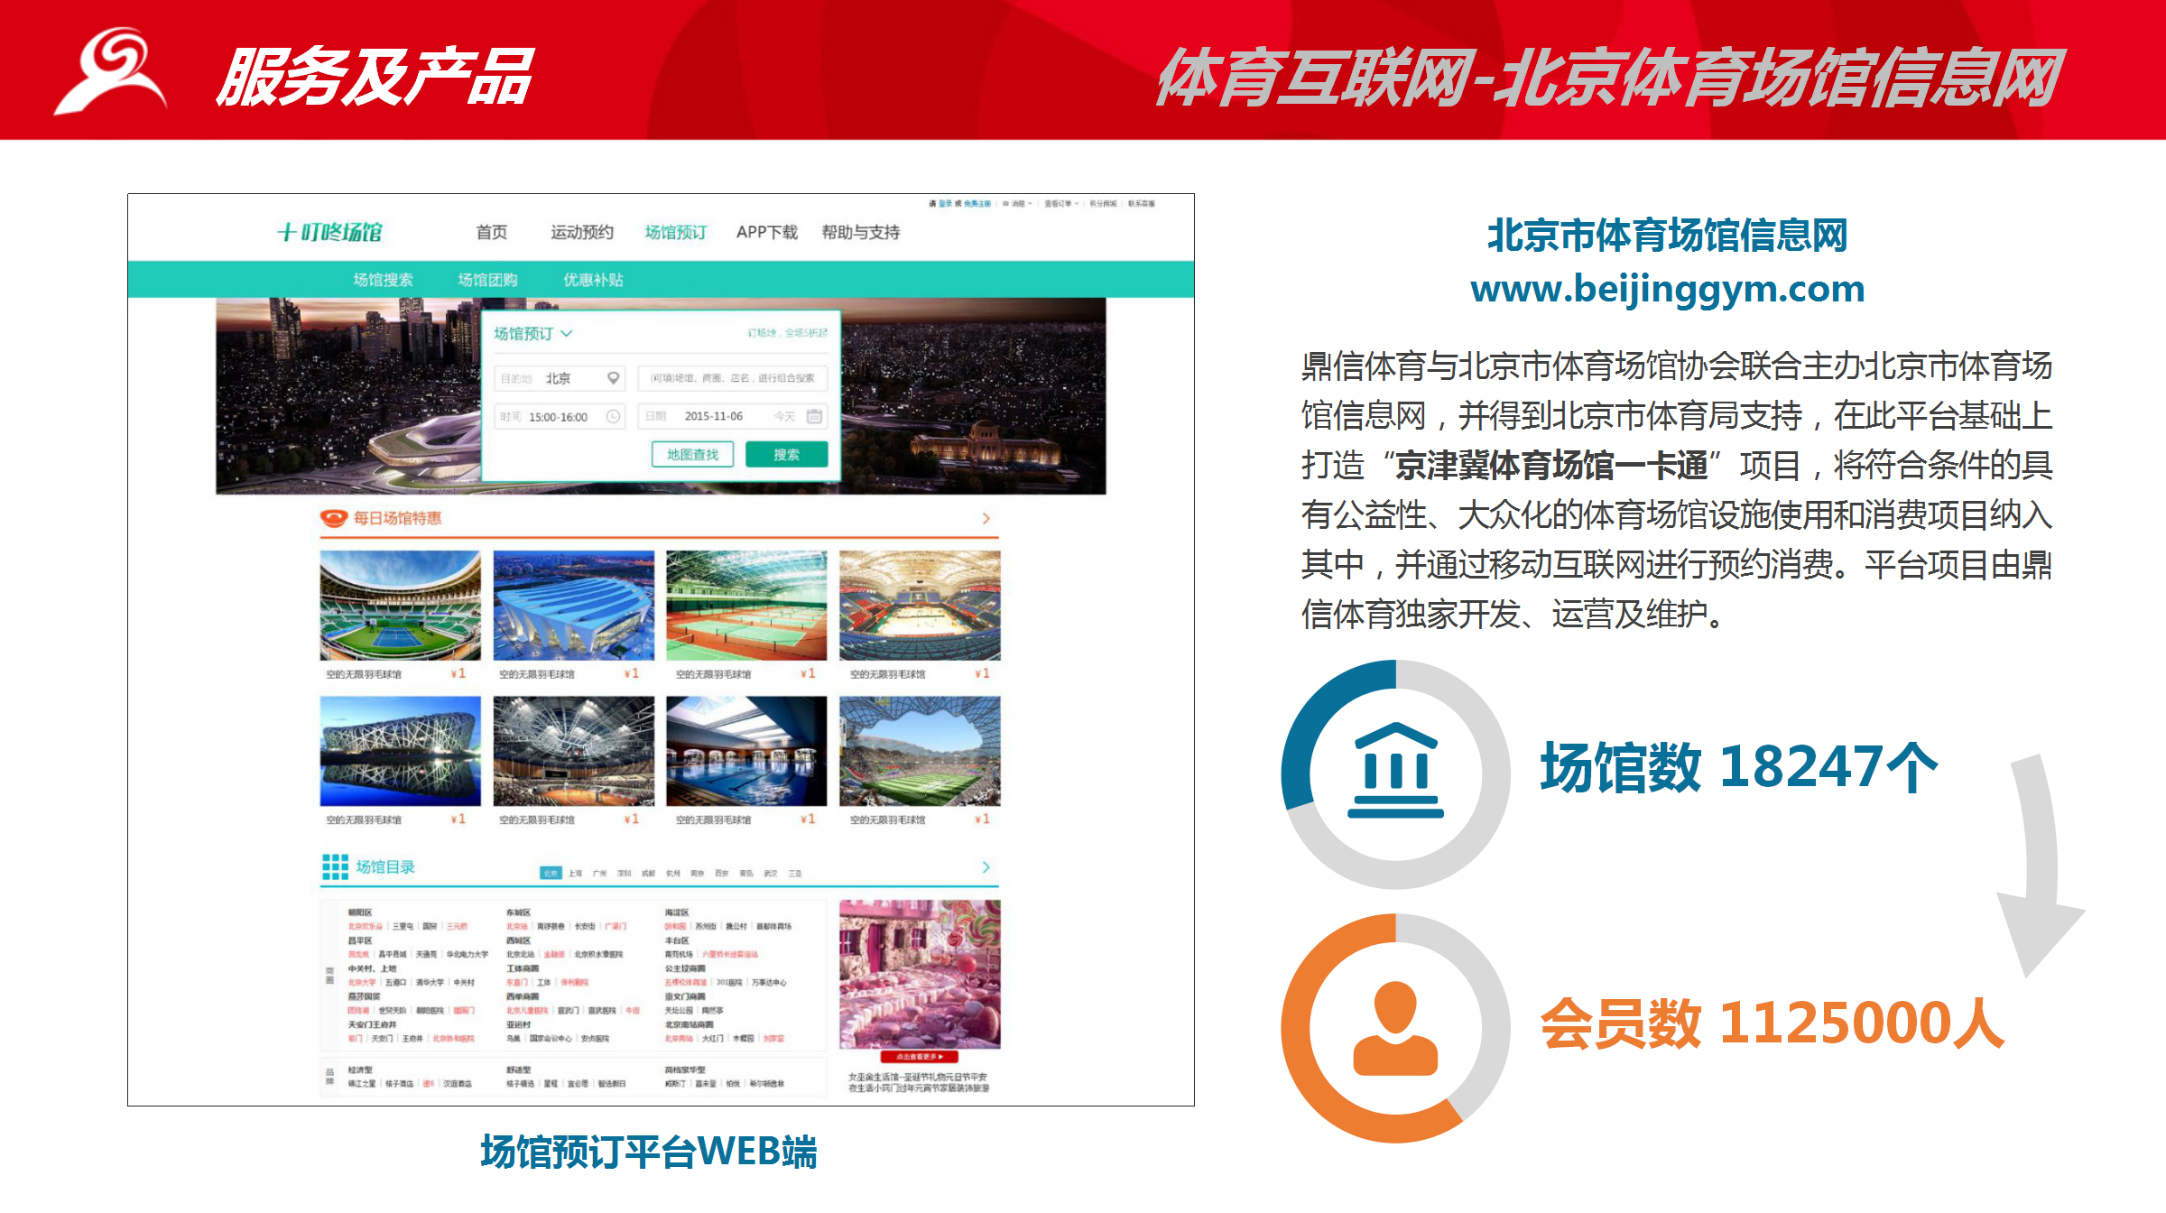Screen dimensions: 2166x1213
Task: Click the location pin icon beside 北京
Action: tap(613, 378)
